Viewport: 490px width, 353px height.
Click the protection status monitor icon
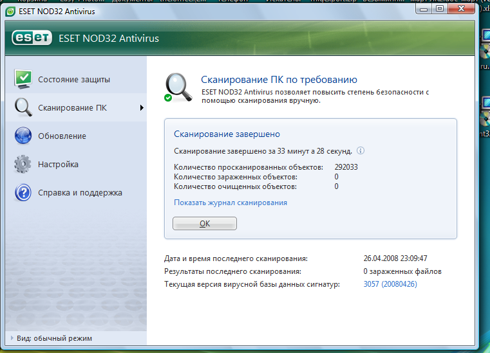23,79
